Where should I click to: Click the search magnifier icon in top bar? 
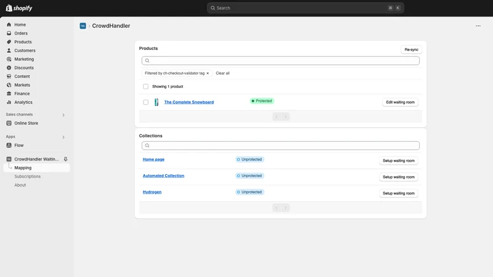click(213, 8)
